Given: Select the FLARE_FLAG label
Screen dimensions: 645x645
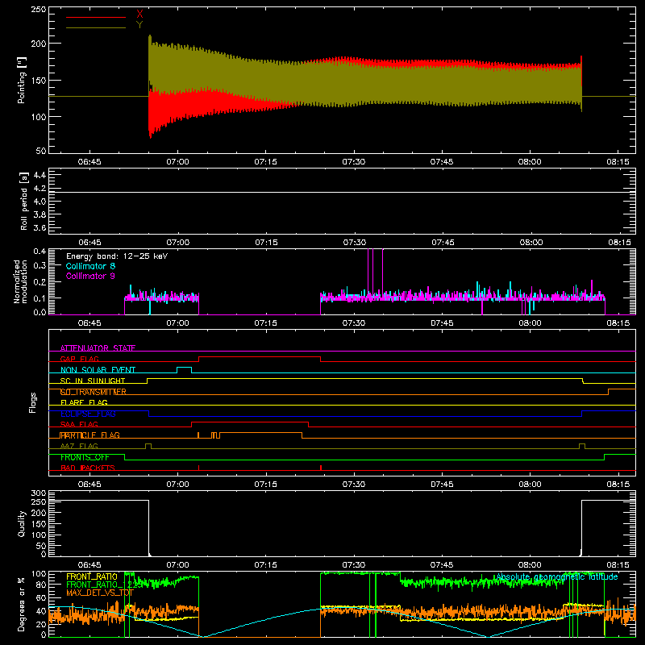Looking at the screenshot, I should coord(84,402).
